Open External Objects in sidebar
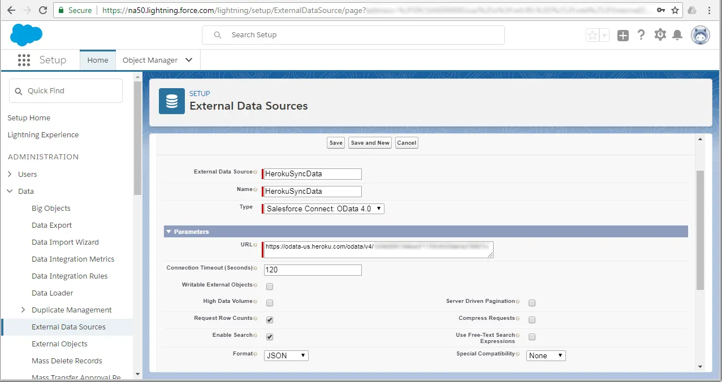The width and height of the screenshot is (722, 382). pyautogui.click(x=59, y=344)
